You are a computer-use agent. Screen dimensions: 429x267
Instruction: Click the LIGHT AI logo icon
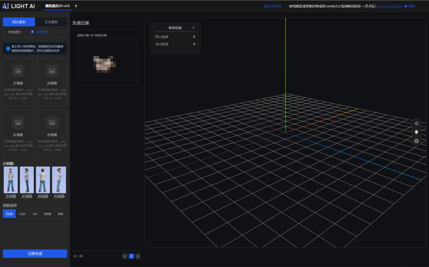(6, 6)
